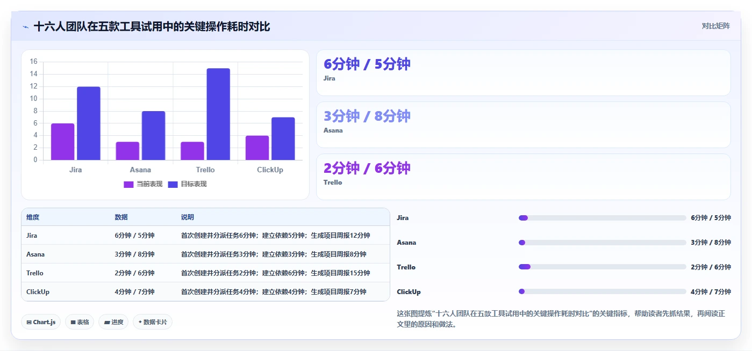Click the ClickUp x-axis label under chart
Screen dimensions: 752x351
[x=270, y=170]
